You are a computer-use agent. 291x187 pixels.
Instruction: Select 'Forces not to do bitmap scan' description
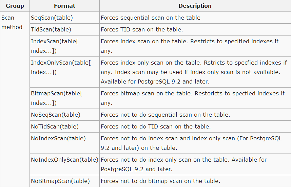click(160, 181)
